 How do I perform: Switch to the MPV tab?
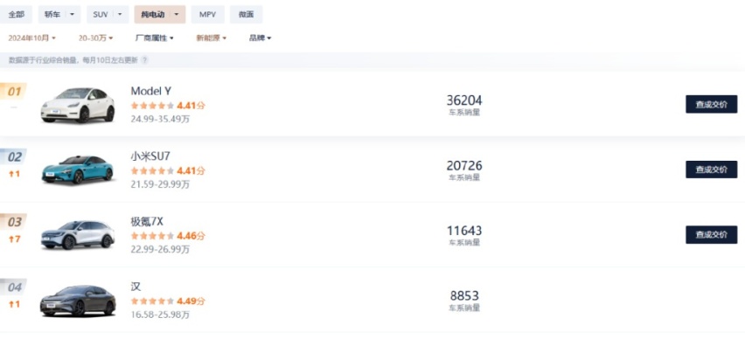click(x=207, y=15)
